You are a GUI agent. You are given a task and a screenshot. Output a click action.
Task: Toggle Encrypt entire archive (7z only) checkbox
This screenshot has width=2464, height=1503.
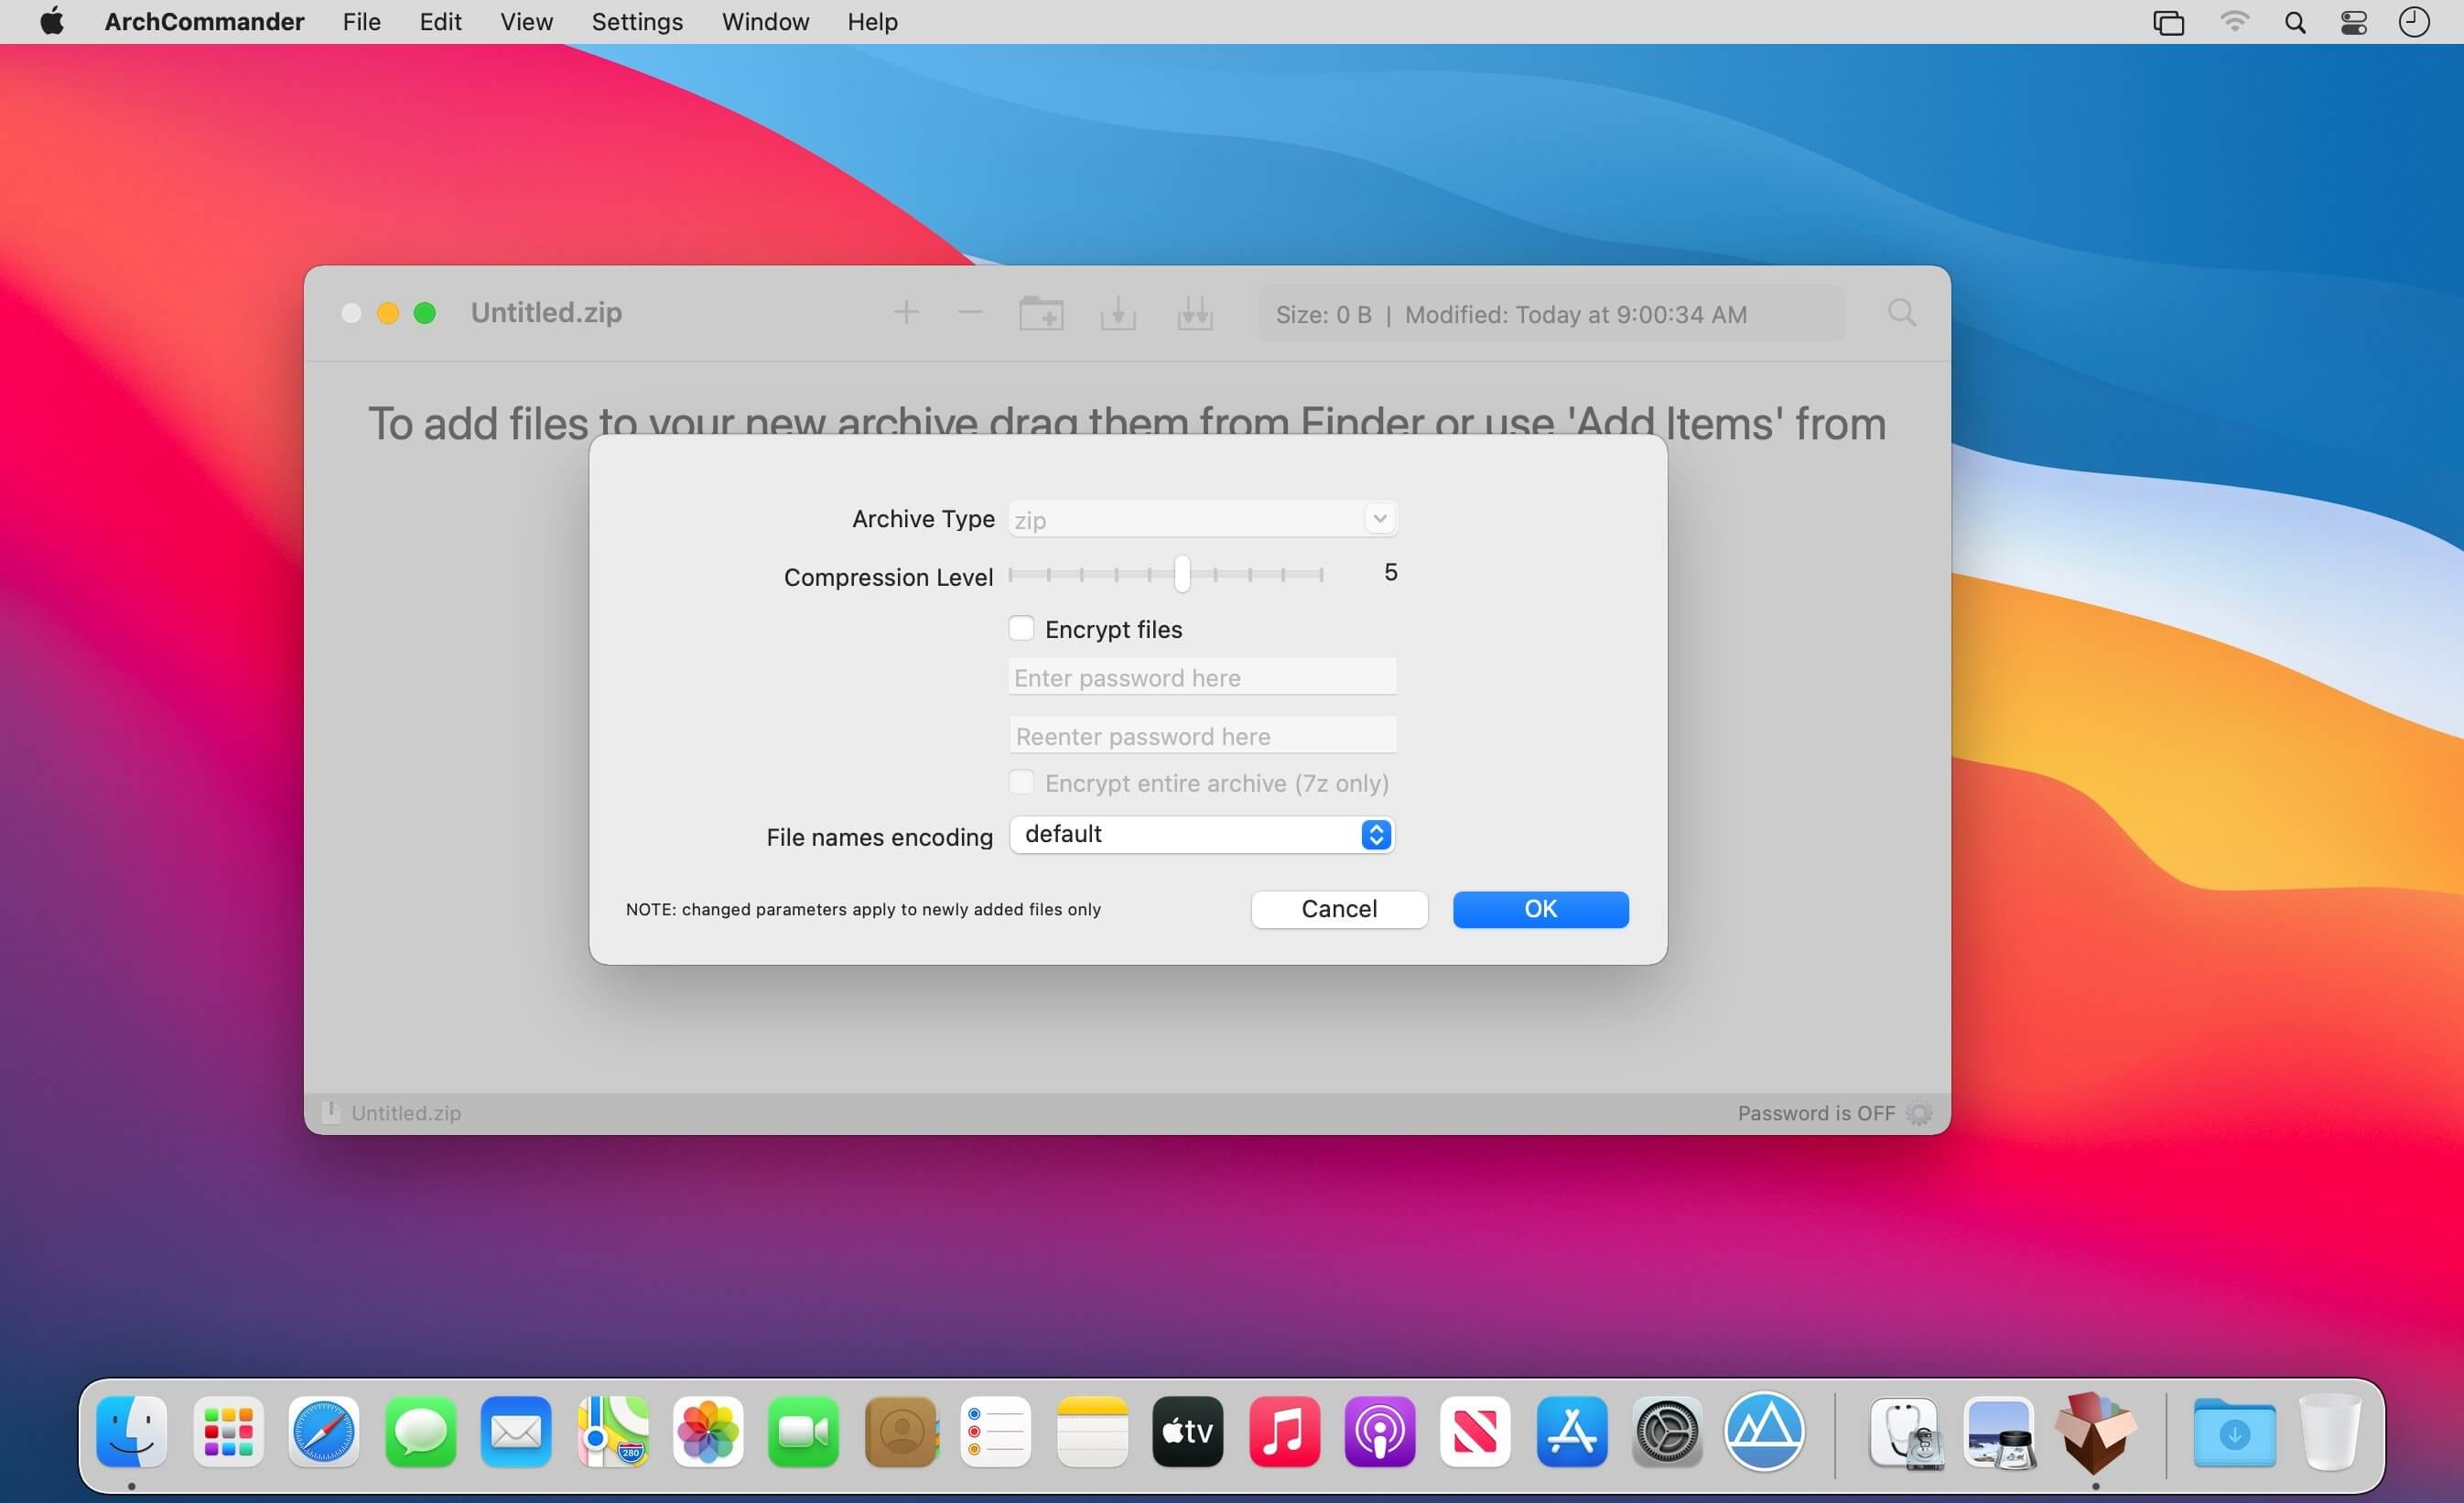coord(1021,782)
